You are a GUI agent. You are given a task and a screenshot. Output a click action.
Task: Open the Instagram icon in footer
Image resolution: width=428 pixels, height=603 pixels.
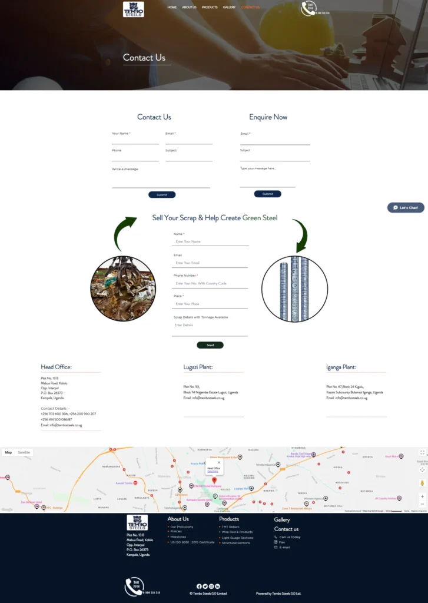(211, 587)
